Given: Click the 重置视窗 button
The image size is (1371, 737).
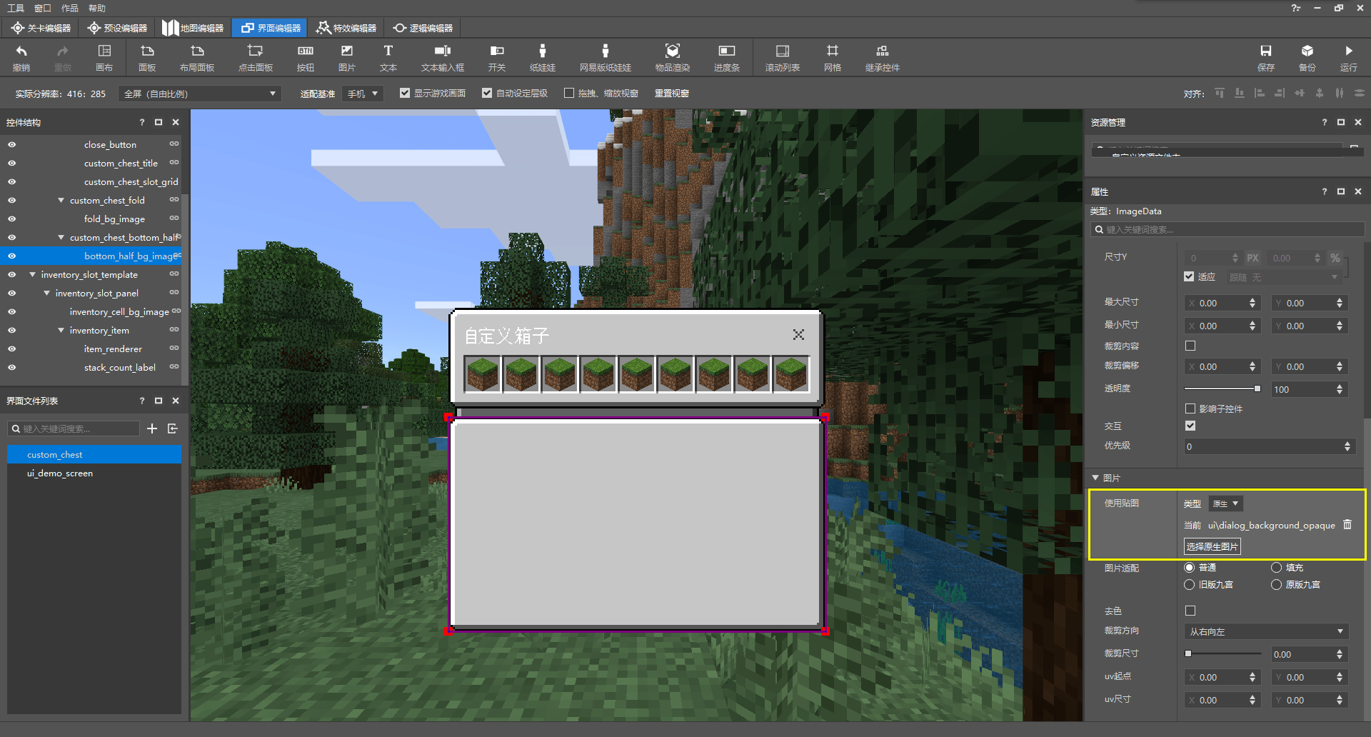Looking at the screenshot, I should [672, 94].
